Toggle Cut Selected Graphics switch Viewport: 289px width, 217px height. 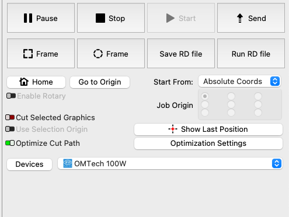pyautogui.click(x=10, y=117)
